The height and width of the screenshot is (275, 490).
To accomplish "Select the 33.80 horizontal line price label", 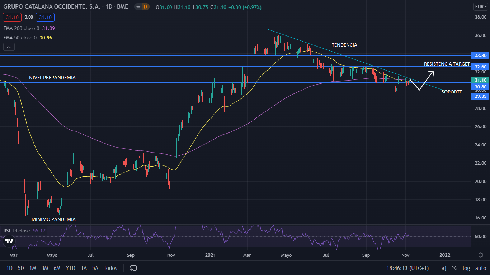I will click(x=480, y=55).
